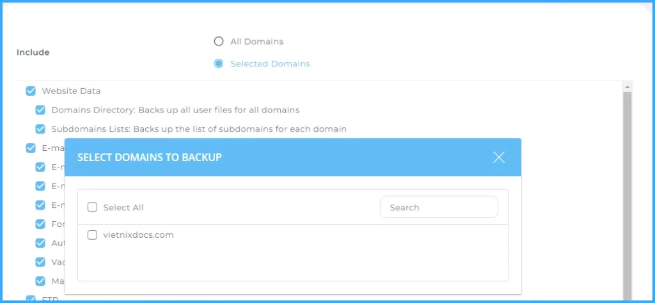Select the All Domains radio button
The width and height of the screenshot is (655, 303).
219,42
